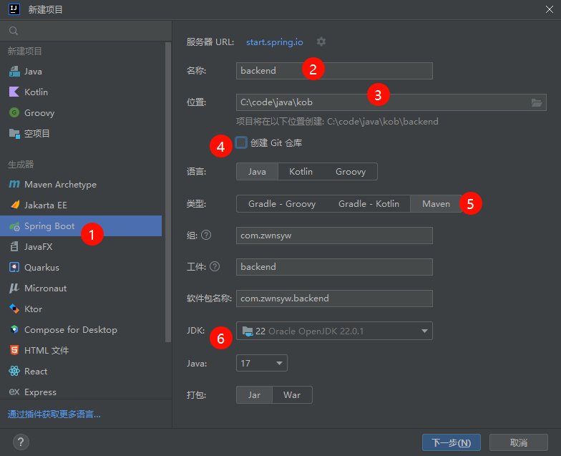Open start.spring.io server URL link

pos(275,42)
